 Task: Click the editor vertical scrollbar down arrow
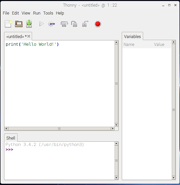pyautogui.click(x=116, y=125)
